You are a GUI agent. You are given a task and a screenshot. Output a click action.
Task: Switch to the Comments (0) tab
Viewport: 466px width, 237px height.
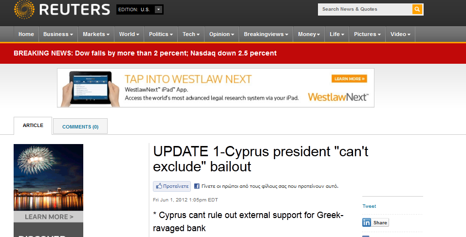point(80,127)
